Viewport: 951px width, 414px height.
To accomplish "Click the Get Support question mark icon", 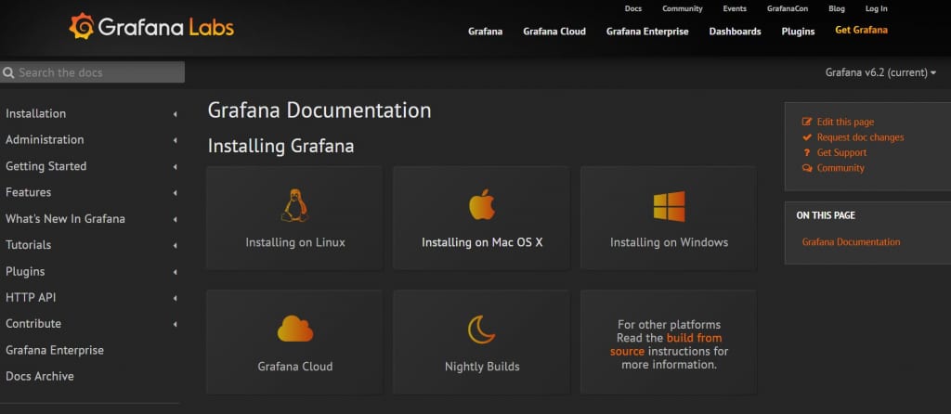I will [807, 153].
